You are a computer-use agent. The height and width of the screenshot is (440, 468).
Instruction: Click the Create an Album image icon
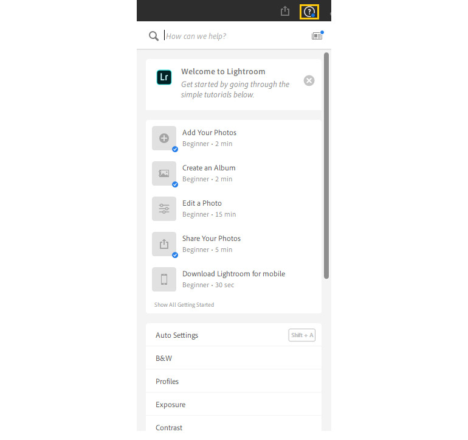pos(164,173)
